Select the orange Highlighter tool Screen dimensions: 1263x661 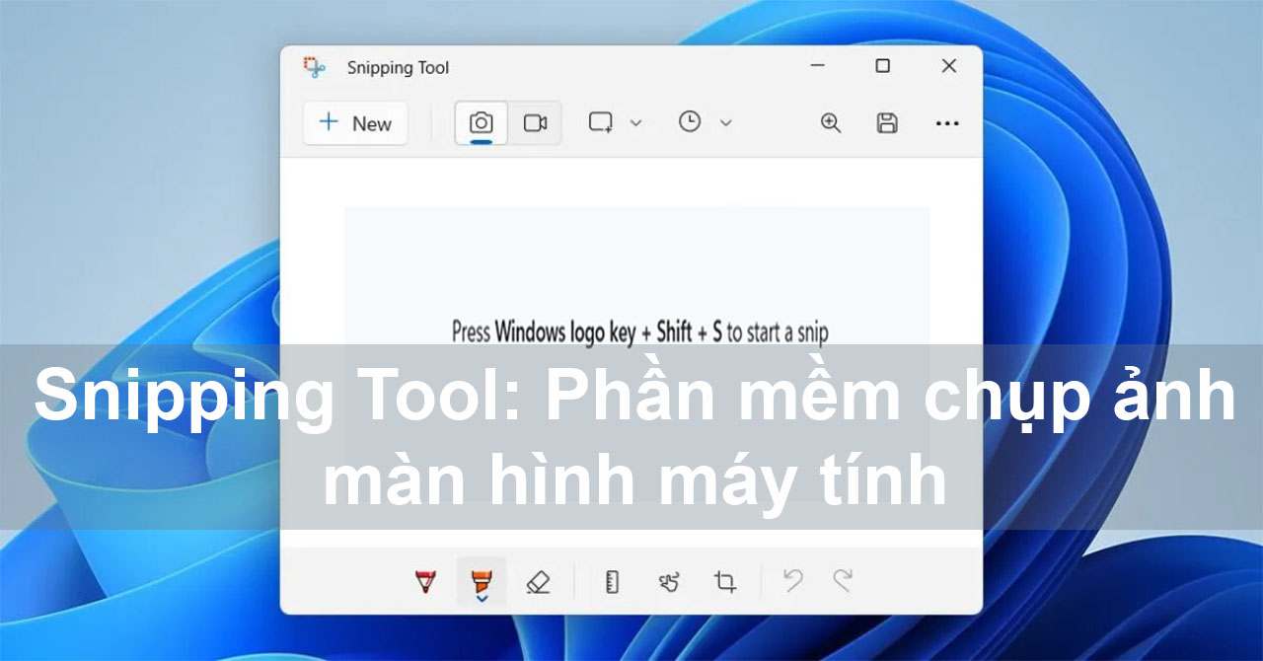click(x=481, y=579)
